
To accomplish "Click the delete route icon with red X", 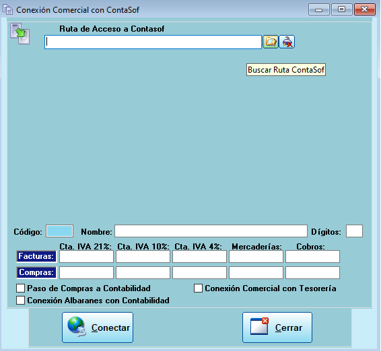I will (287, 42).
